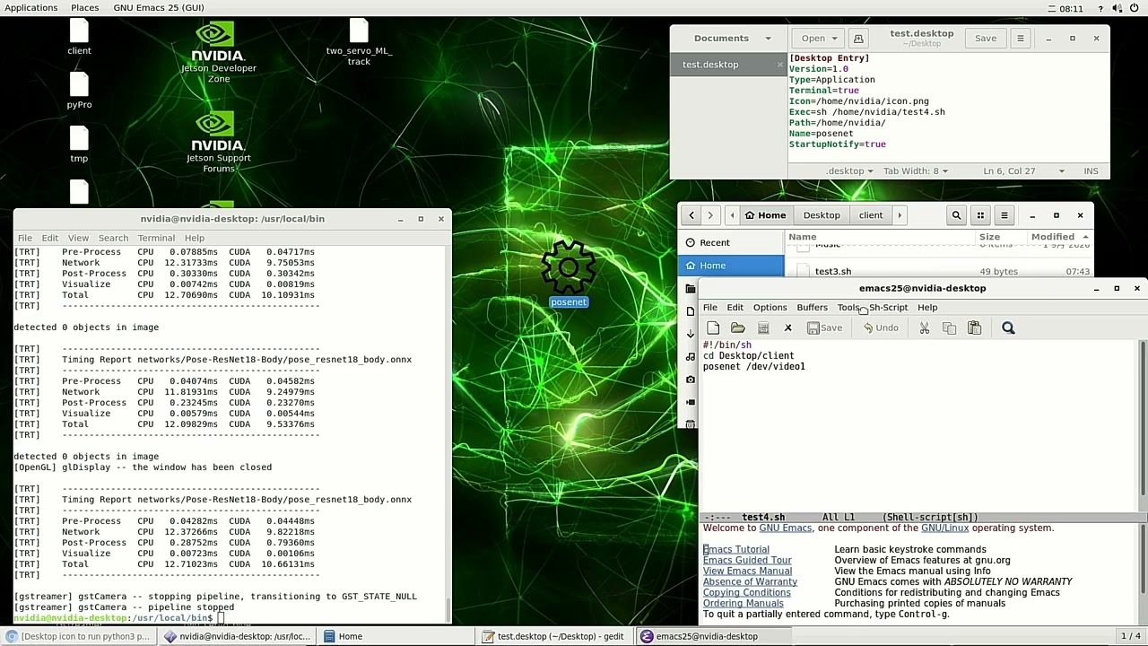Open a file using Emacs open icon
This screenshot has height=646, width=1148.
click(738, 327)
